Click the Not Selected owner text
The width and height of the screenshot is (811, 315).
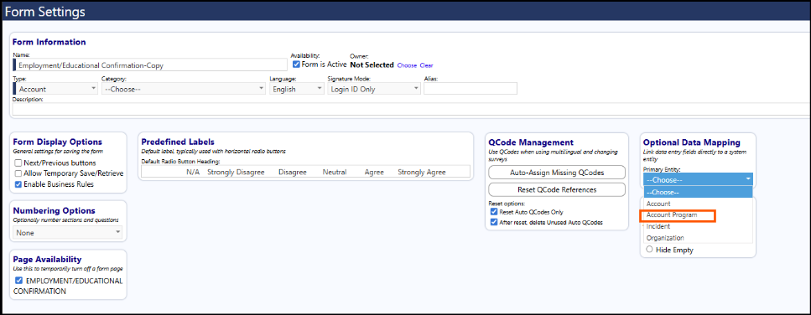tap(372, 65)
